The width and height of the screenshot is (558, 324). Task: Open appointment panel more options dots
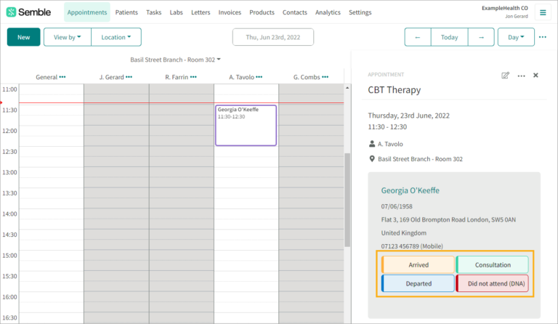[x=521, y=76]
